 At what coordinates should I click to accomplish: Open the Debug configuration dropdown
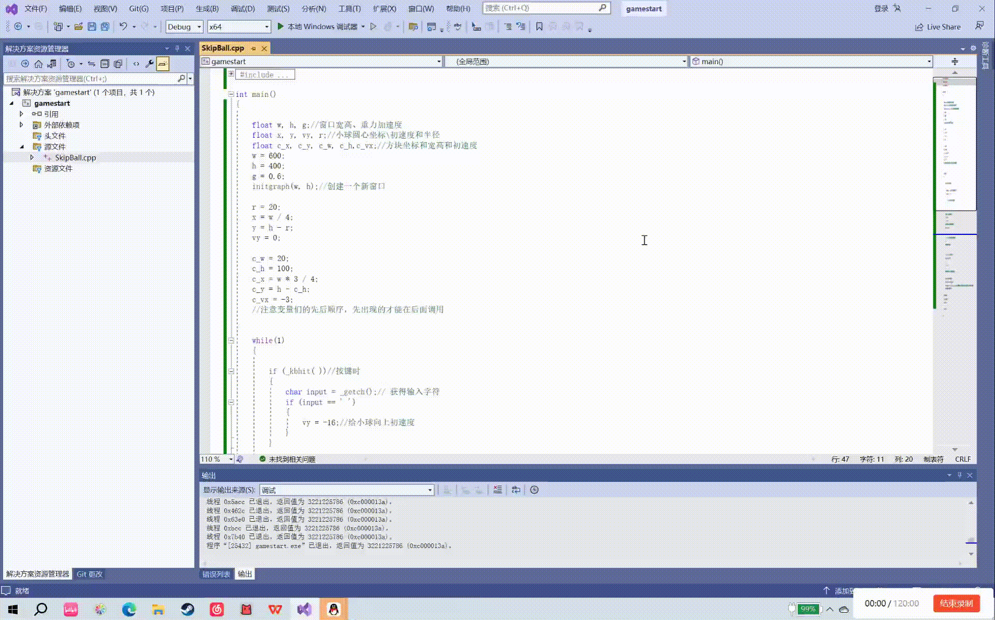coord(184,27)
